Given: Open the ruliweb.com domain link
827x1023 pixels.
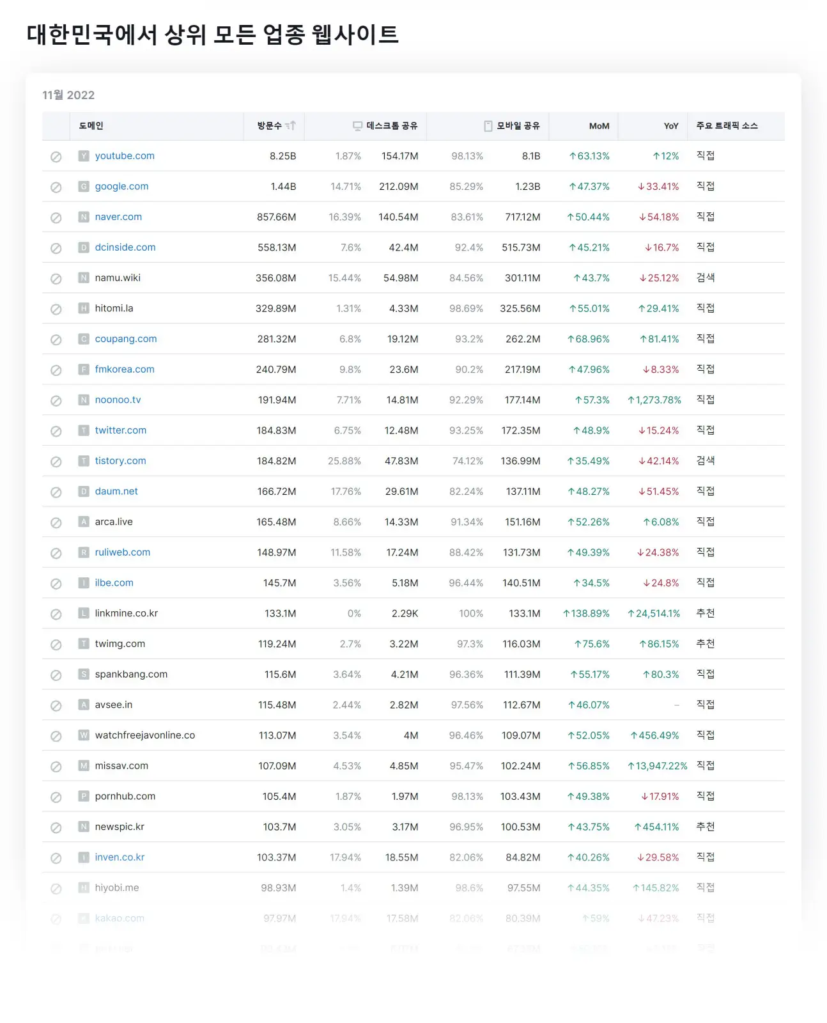Looking at the screenshot, I should click(123, 552).
